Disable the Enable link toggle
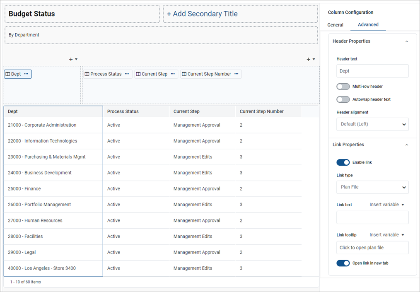Image resolution: width=420 pixels, height=292 pixels. tap(343, 162)
